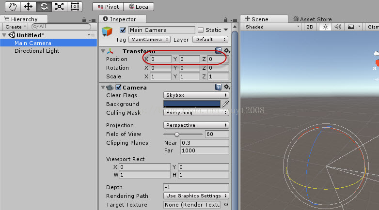Collapse the Camera component
Image resolution: width=379 pixels, height=210 pixels.
click(103, 88)
